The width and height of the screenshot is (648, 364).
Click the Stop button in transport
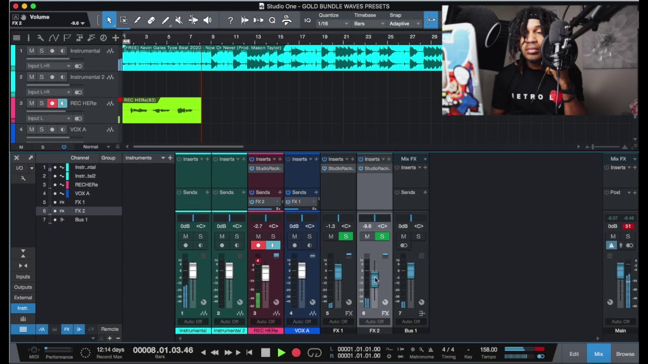(266, 353)
